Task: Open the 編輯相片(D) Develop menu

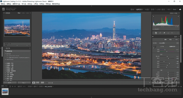Action: coord(16,4)
